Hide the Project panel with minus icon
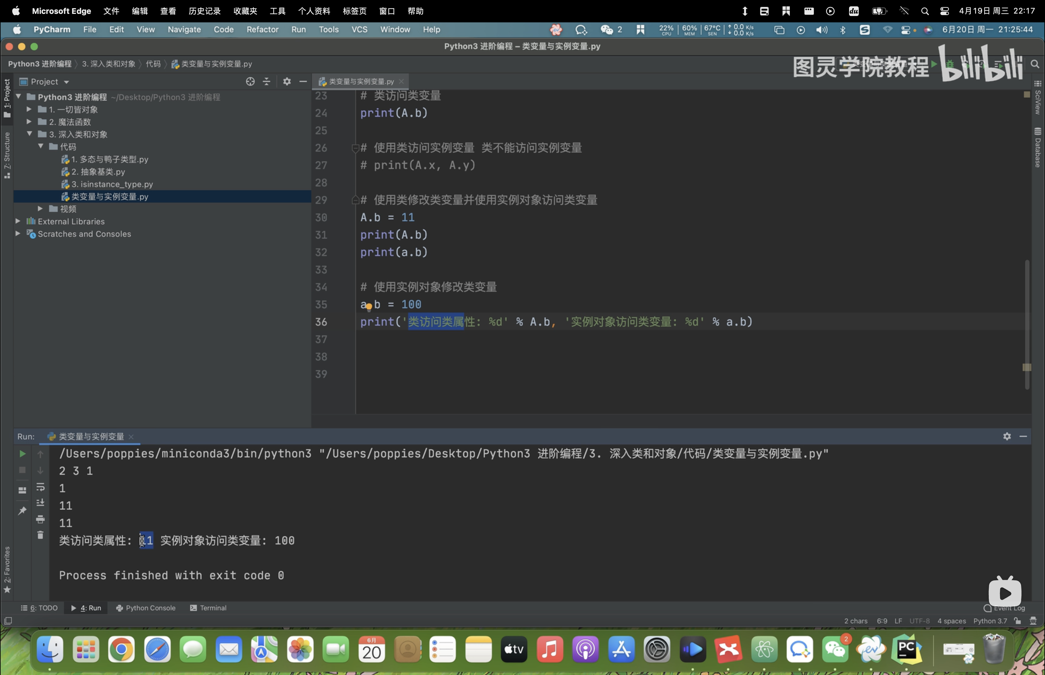This screenshot has width=1045, height=675. coord(303,82)
